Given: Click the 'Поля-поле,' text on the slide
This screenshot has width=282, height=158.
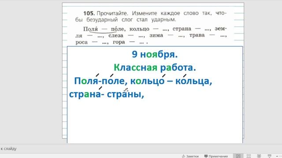Looking at the screenshot, I should click(x=101, y=81).
